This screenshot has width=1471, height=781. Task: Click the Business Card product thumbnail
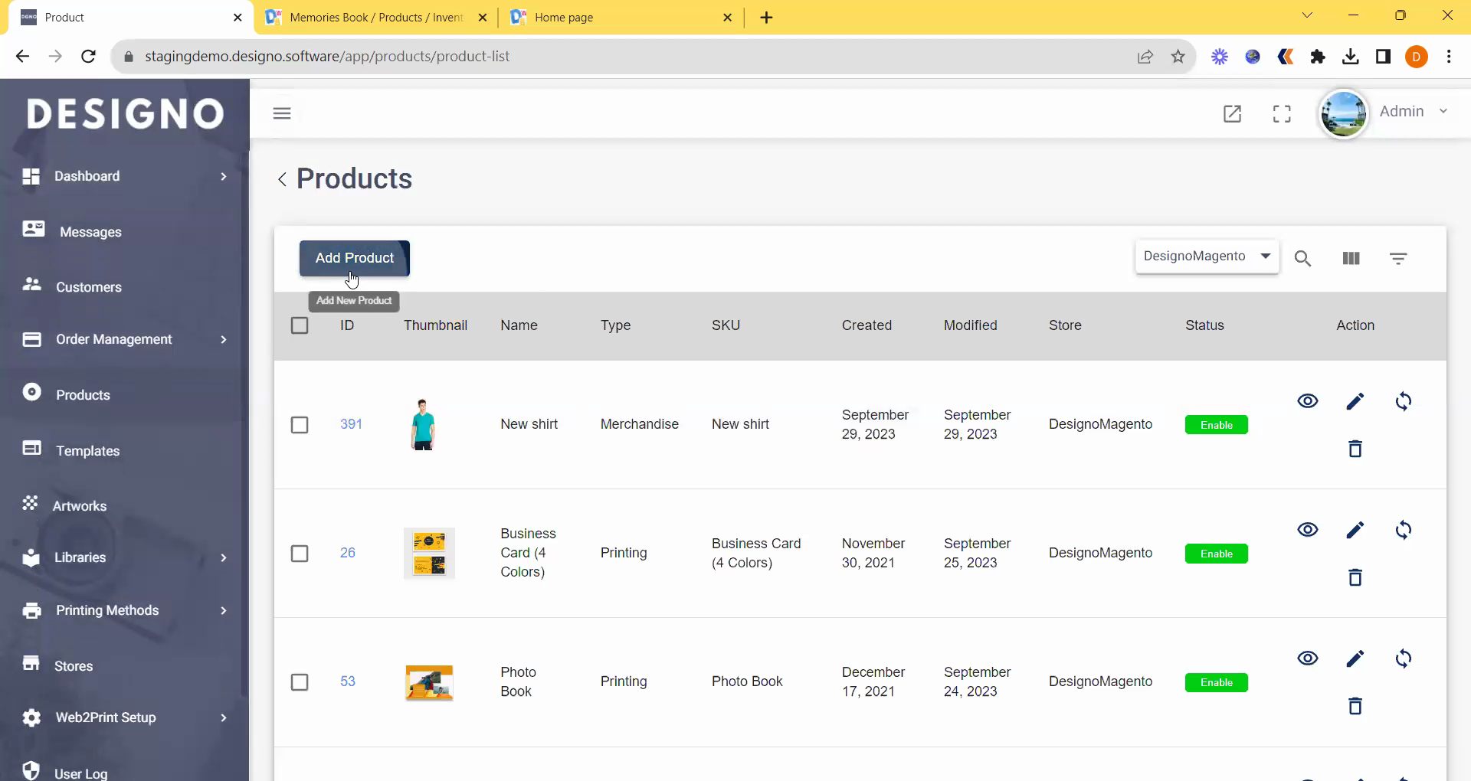429,553
